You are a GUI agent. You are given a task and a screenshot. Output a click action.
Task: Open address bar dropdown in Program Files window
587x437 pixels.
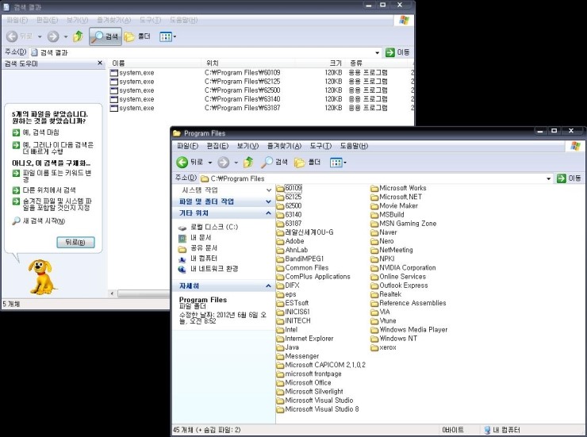548,178
